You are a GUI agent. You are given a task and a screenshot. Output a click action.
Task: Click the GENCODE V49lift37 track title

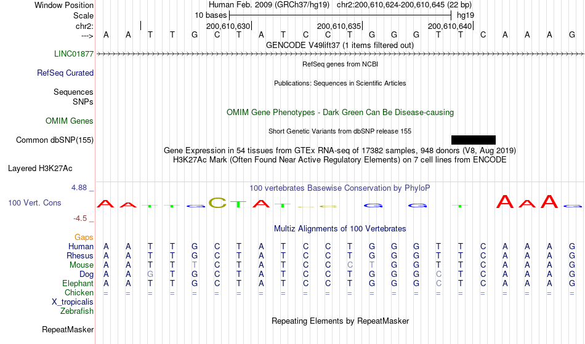pyautogui.click(x=340, y=46)
